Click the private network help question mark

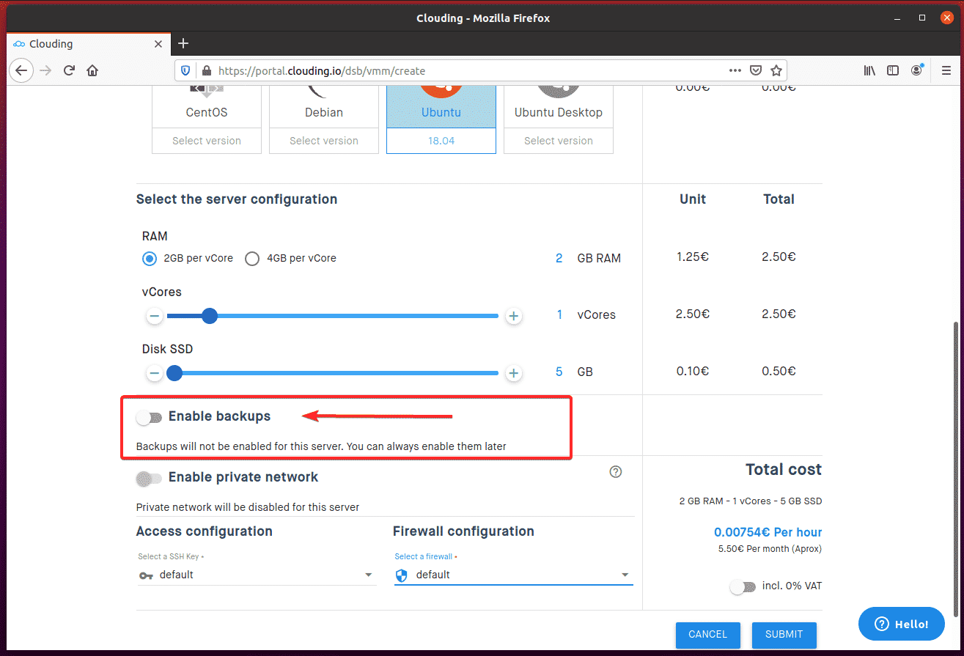[616, 472]
